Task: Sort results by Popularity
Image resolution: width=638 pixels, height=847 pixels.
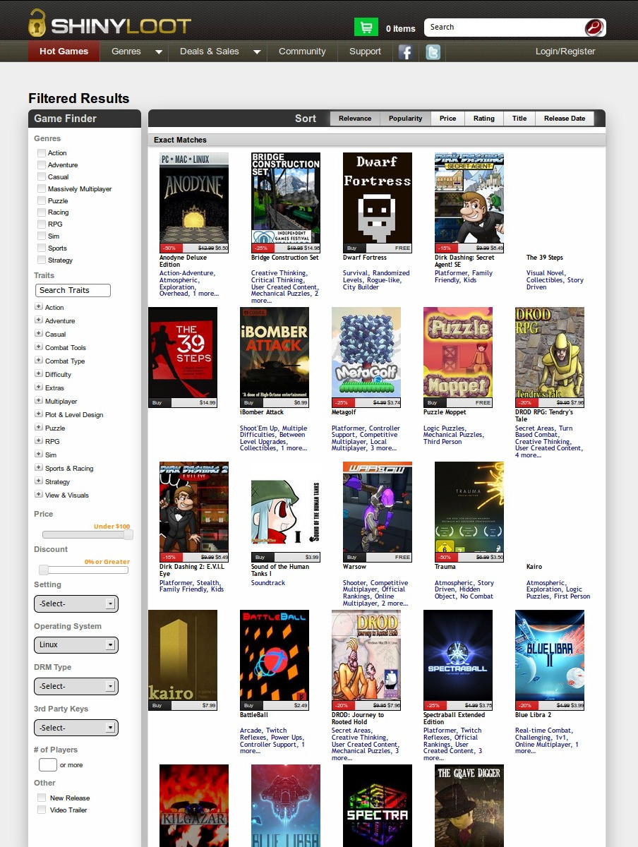Action: coord(405,119)
